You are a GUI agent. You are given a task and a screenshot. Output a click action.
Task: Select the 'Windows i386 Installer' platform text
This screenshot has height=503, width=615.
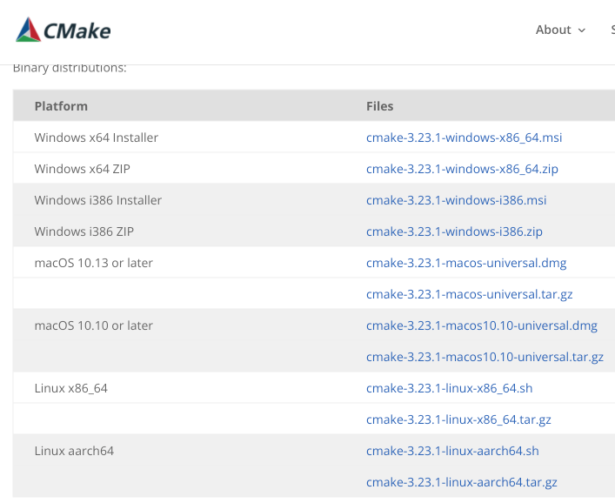pos(98,200)
